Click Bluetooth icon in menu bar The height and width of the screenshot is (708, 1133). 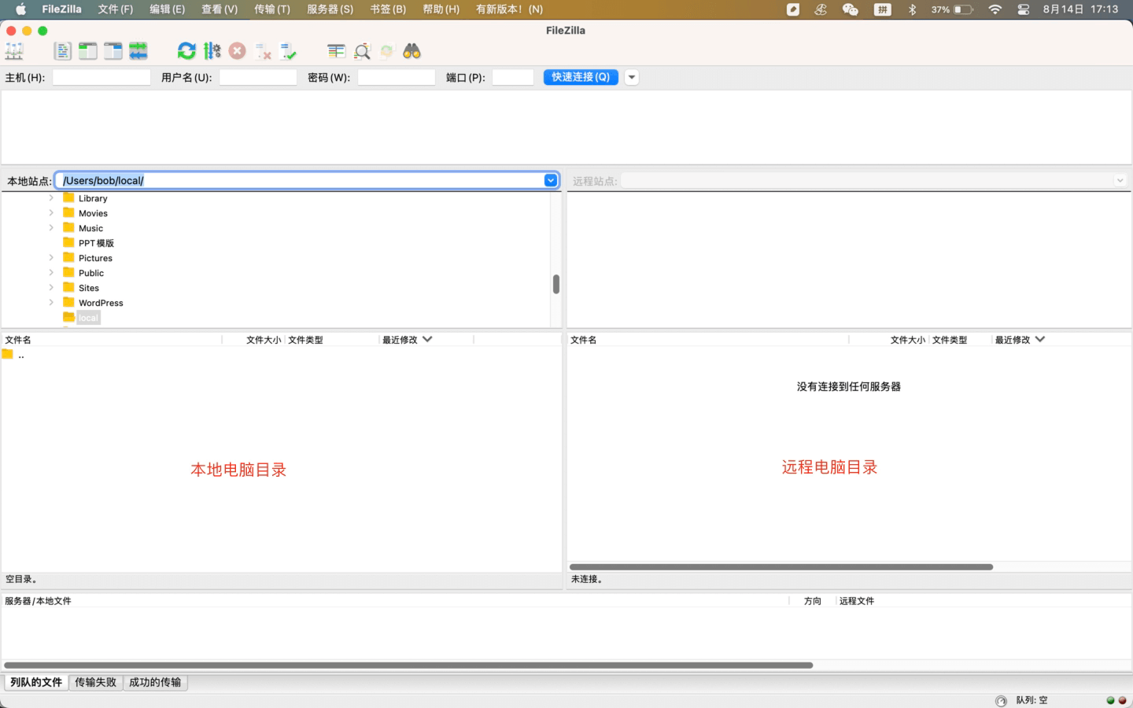coord(913,9)
